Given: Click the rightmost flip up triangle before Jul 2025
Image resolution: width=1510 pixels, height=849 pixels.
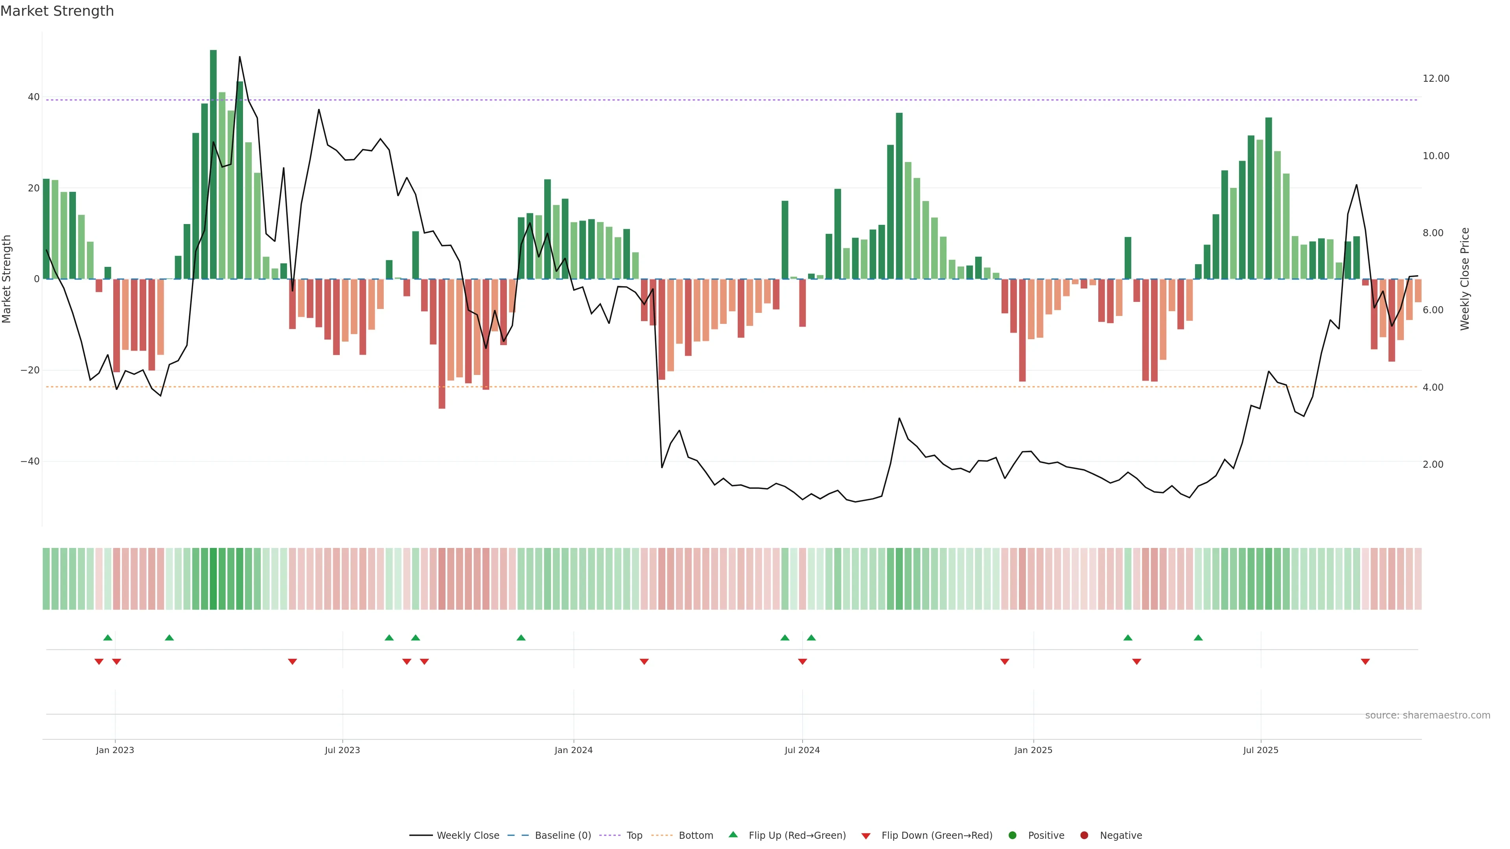Looking at the screenshot, I should click(x=1198, y=638).
